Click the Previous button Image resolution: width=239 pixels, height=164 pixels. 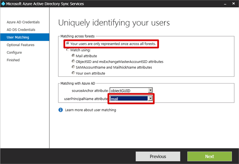point(158,156)
